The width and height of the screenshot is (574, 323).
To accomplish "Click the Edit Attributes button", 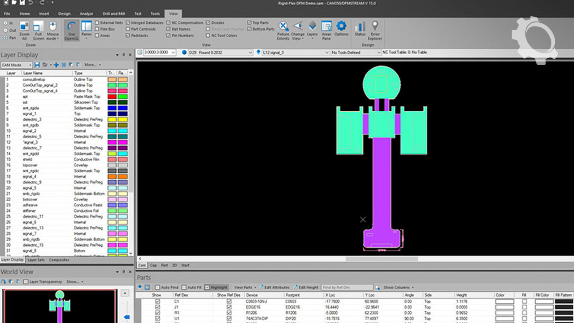I will (274, 287).
